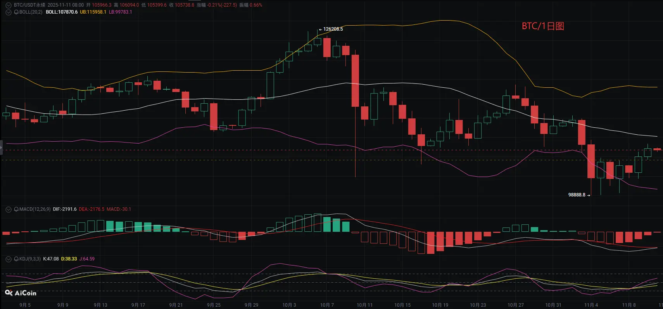Open KDJ(9,3,3) indicator settings label
The width and height of the screenshot is (663, 309).
click(30, 259)
